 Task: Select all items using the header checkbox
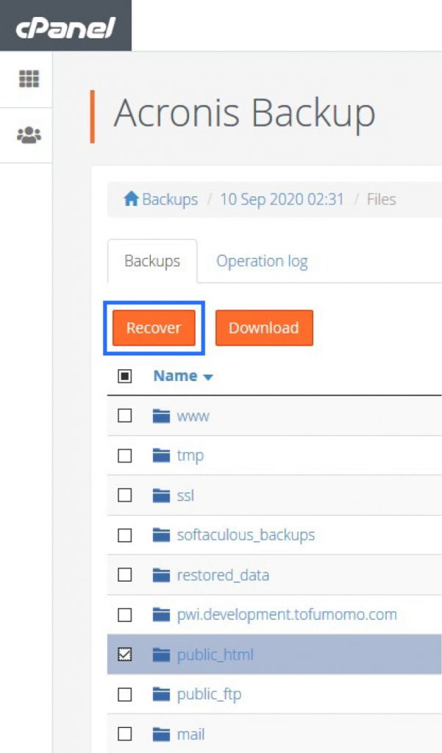[x=125, y=375]
